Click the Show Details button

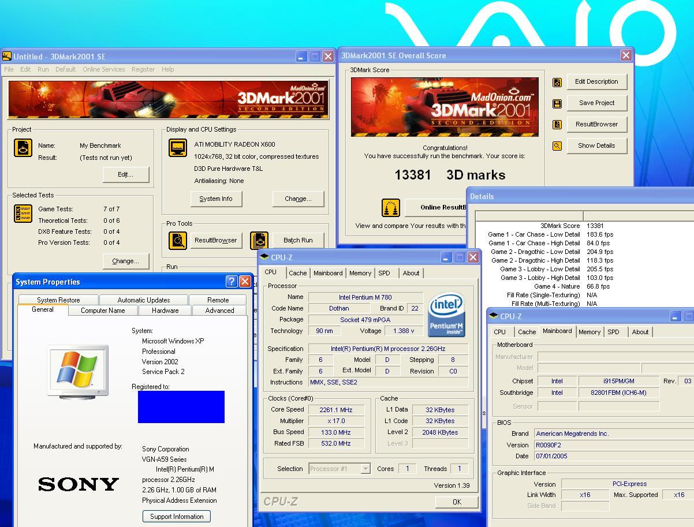pyautogui.click(x=596, y=145)
